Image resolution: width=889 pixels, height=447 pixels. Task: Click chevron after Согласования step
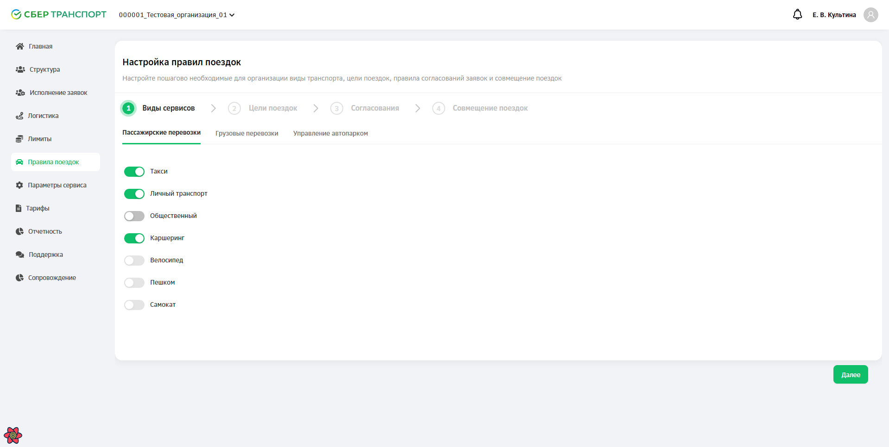pos(418,108)
